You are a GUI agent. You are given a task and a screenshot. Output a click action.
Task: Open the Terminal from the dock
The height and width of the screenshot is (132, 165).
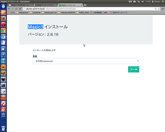3,85
